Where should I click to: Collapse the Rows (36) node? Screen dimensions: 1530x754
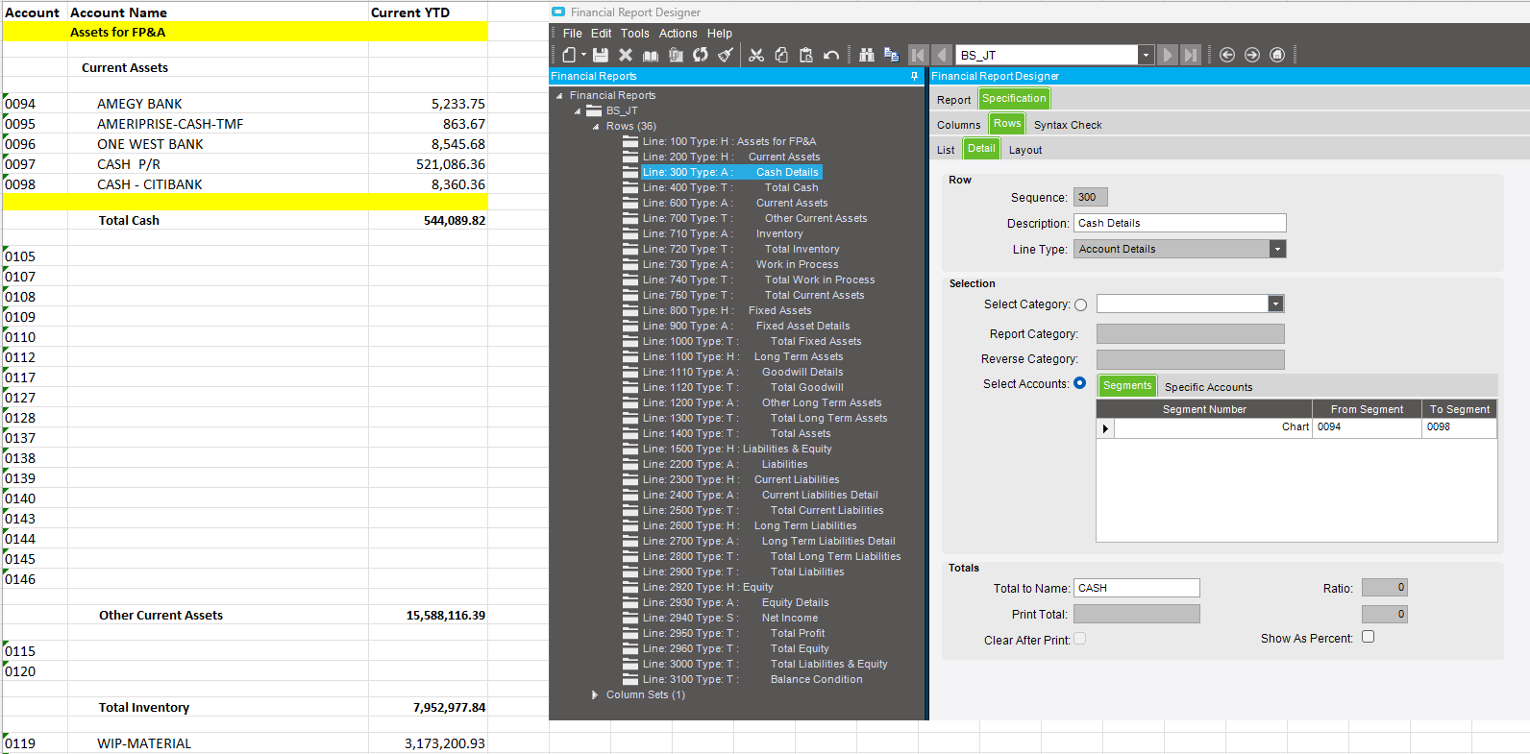(596, 127)
